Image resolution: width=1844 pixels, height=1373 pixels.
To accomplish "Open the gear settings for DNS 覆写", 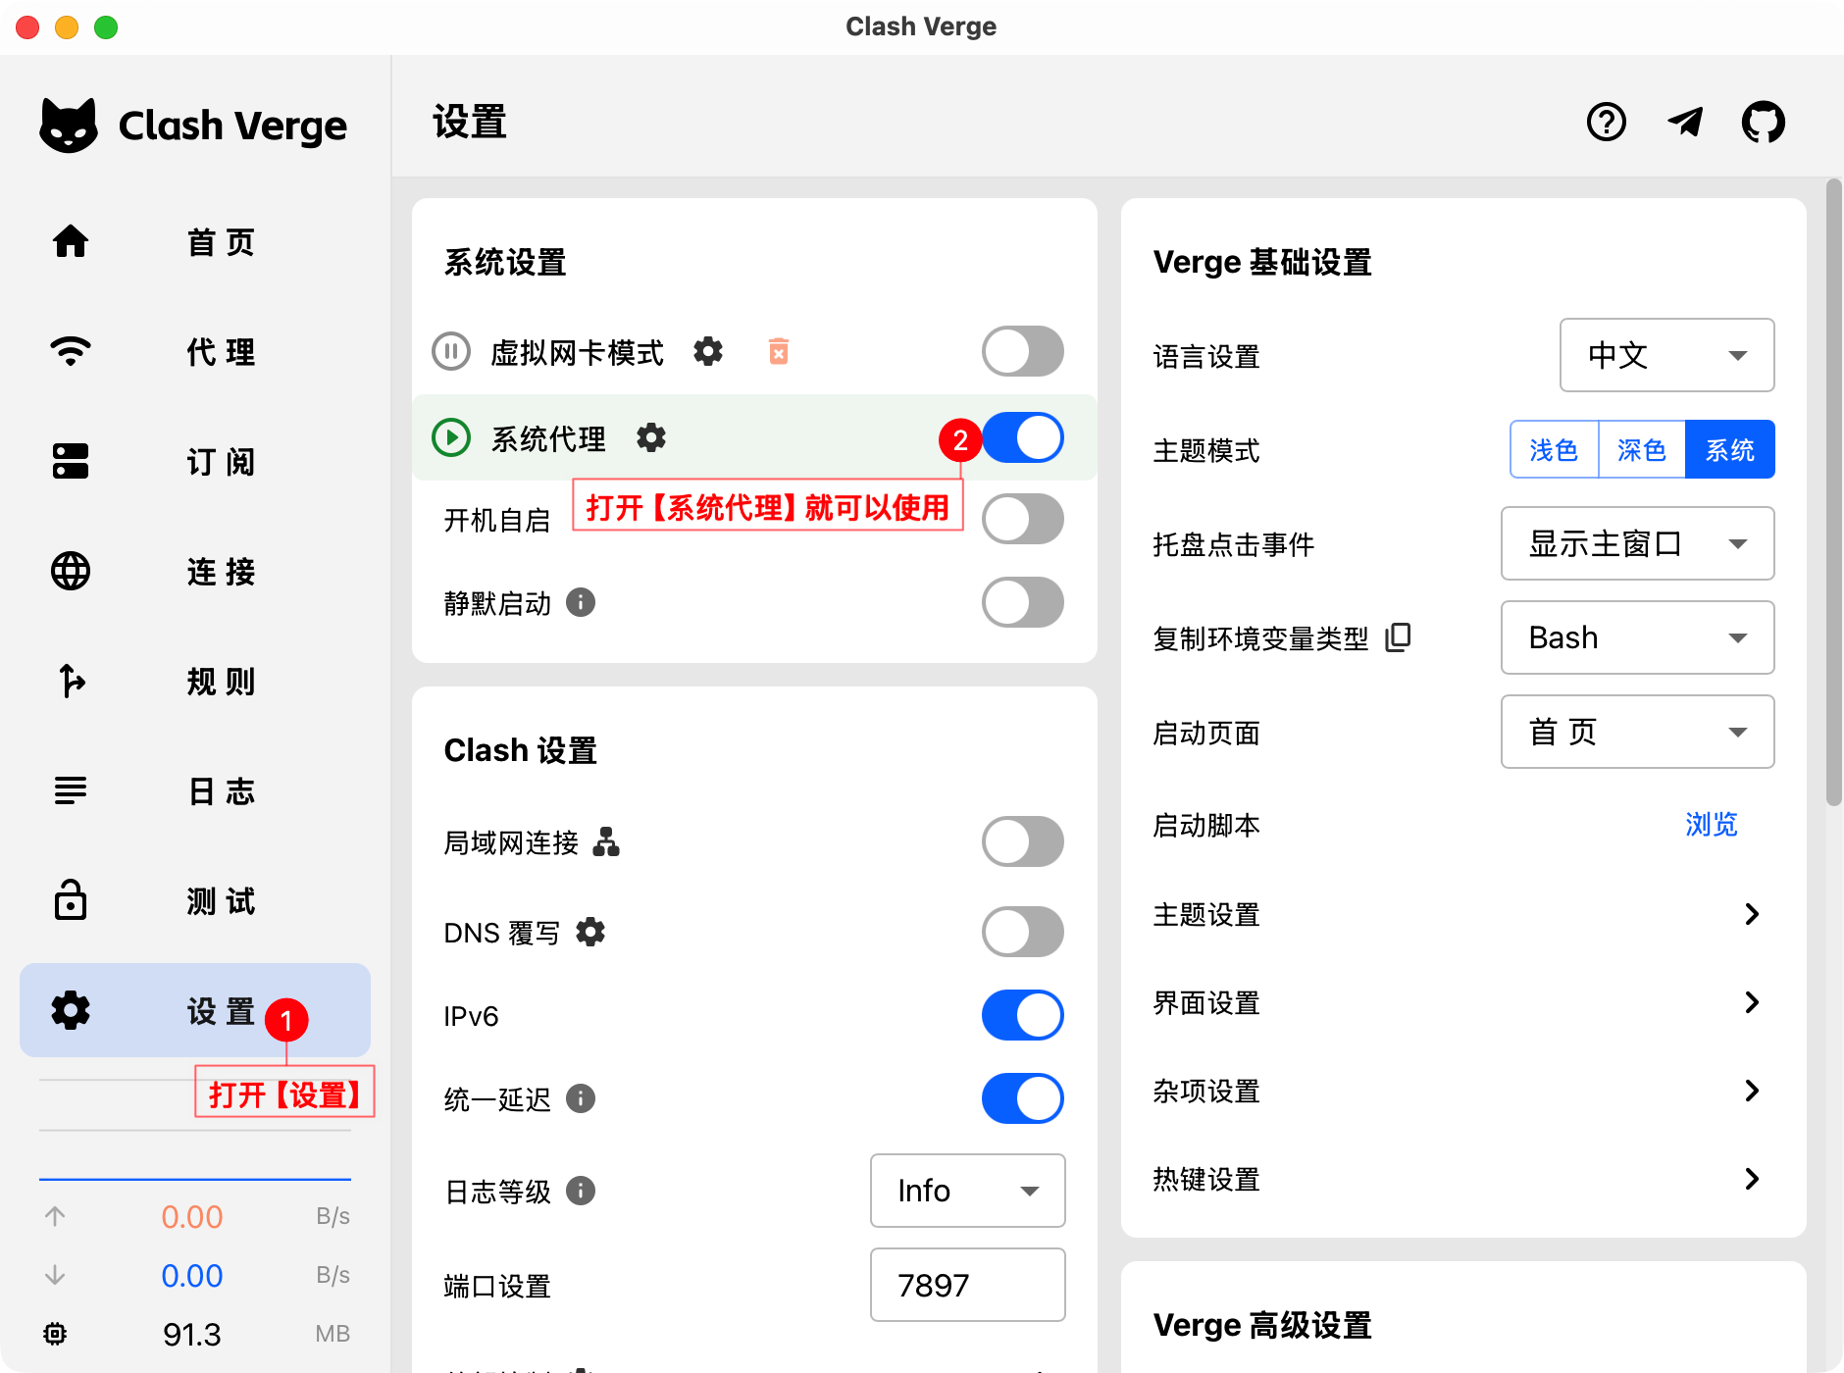I will click(x=590, y=932).
